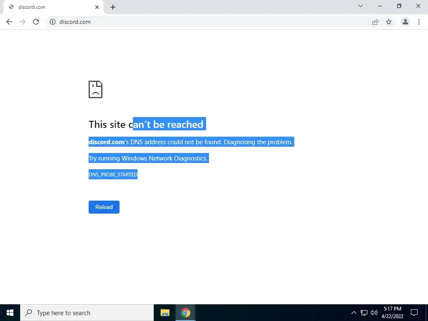This screenshot has height=321, width=428.
Task: View site information icon in address bar
Action: pos(53,22)
